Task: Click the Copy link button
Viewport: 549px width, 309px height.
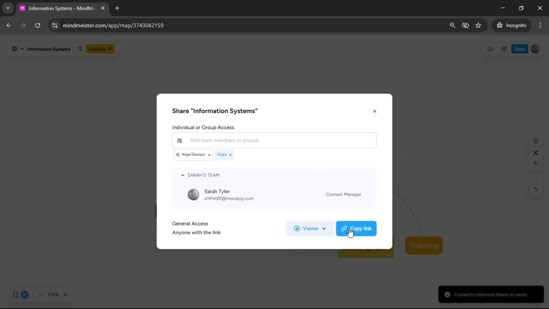Action: click(x=356, y=228)
